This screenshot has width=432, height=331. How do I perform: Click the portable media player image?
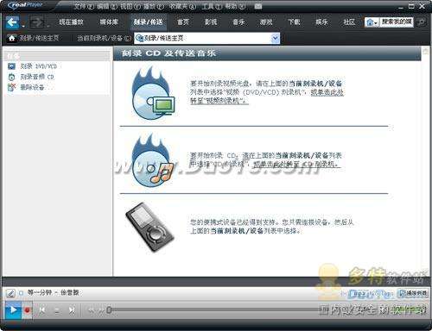pos(149,227)
